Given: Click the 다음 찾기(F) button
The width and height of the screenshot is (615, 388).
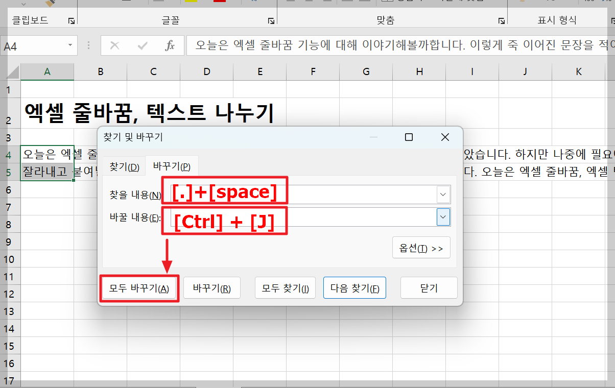Looking at the screenshot, I should pyautogui.click(x=354, y=287).
